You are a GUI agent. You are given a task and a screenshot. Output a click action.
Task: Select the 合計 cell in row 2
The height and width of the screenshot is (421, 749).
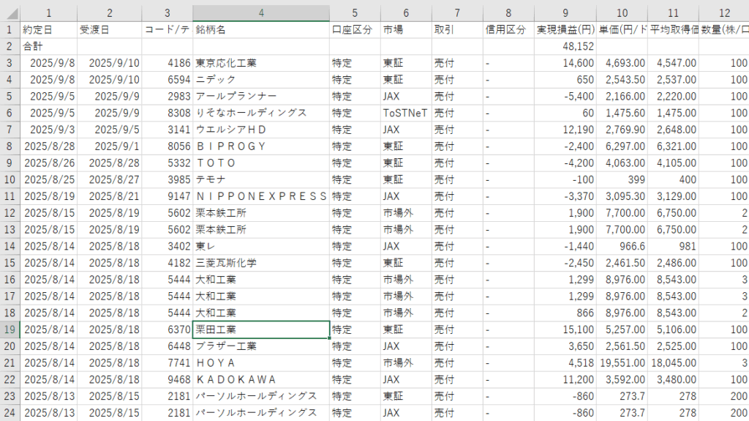coord(48,46)
